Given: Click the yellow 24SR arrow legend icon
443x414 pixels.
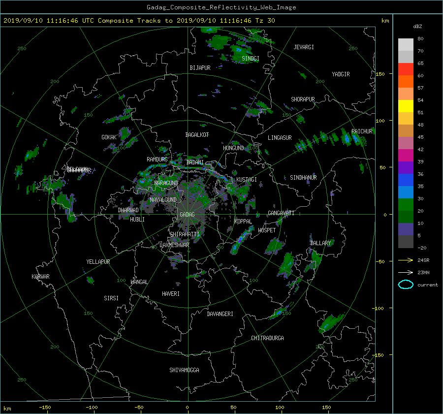Looking at the screenshot, I should pos(406,260).
